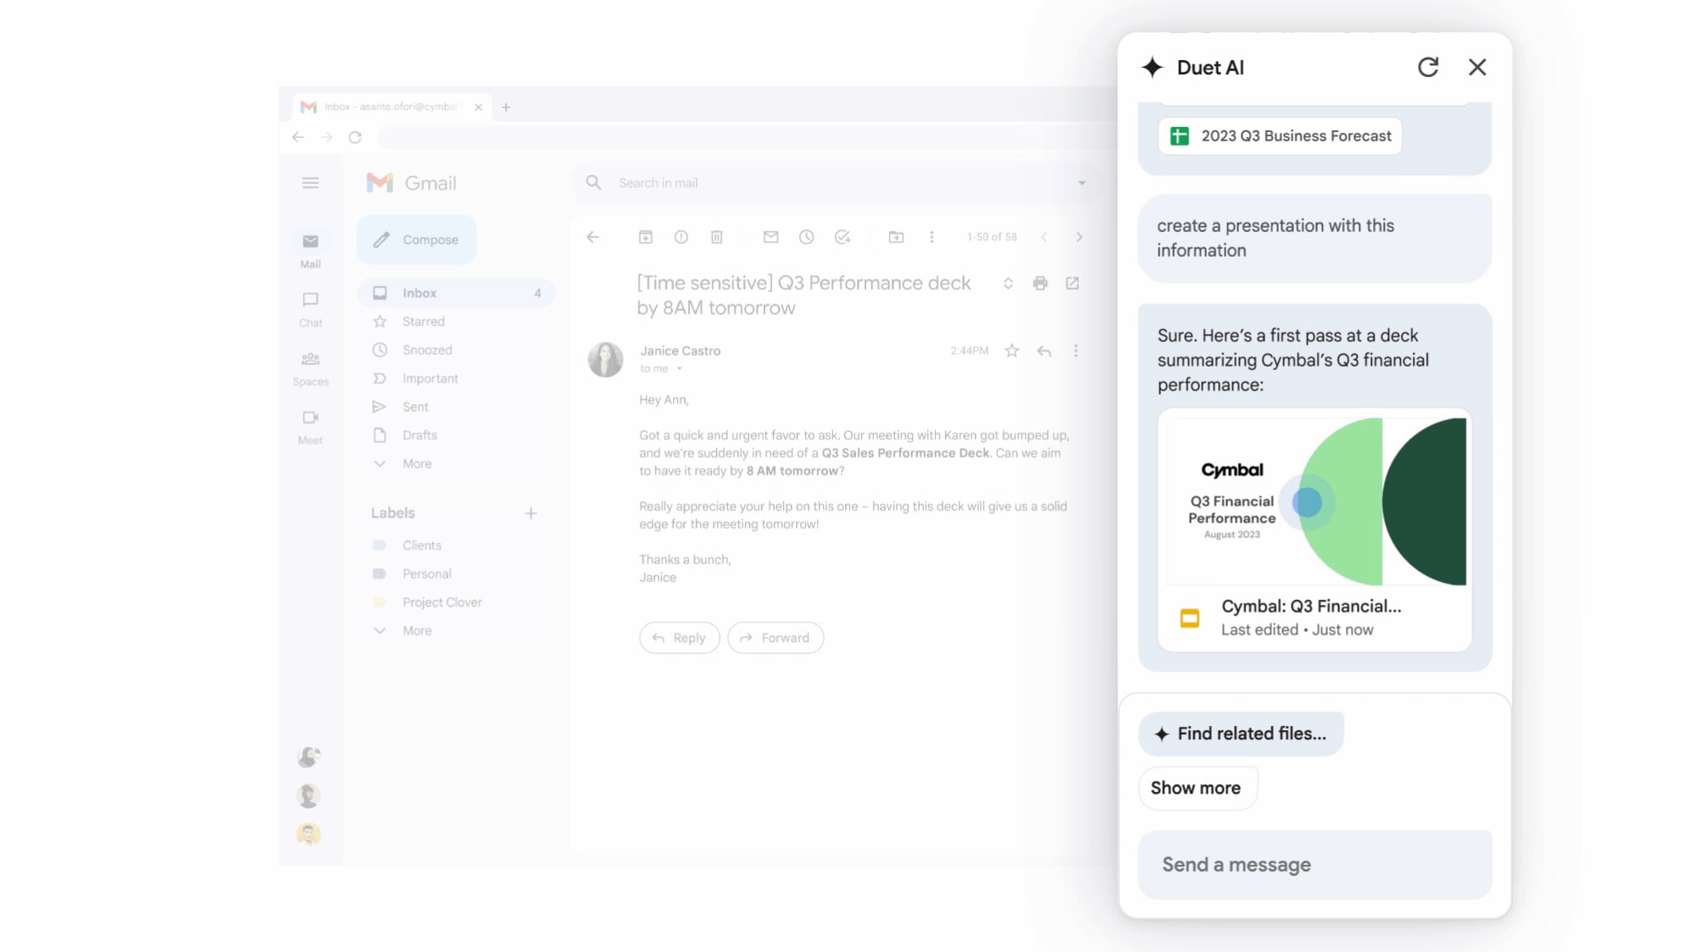The height and width of the screenshot is (952, 1695).
Task: Click the Duet AI refresh icon
Action: pyautogui.click(x=1428, y=67)
